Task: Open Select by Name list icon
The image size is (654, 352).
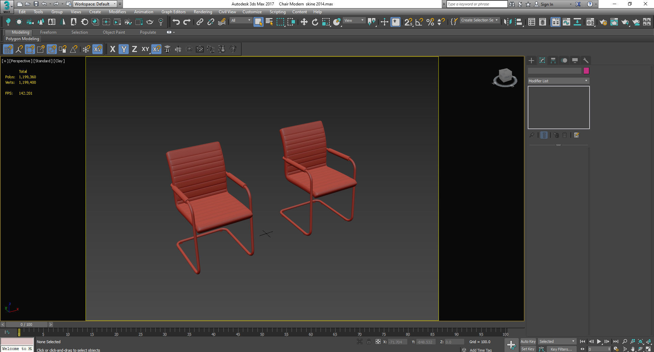Action: [269, 22]
